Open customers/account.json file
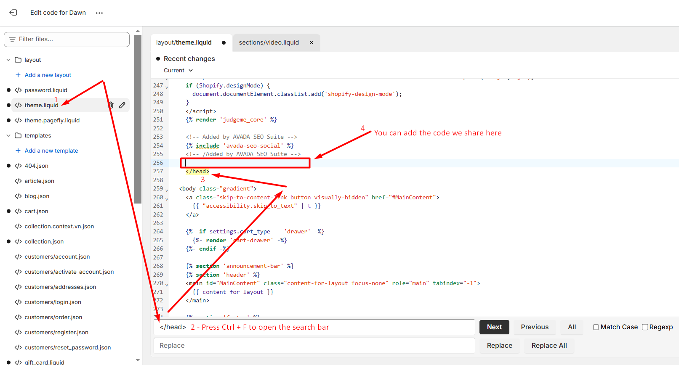Viewport: 679px width, 365px height. (x=57, y=257)
